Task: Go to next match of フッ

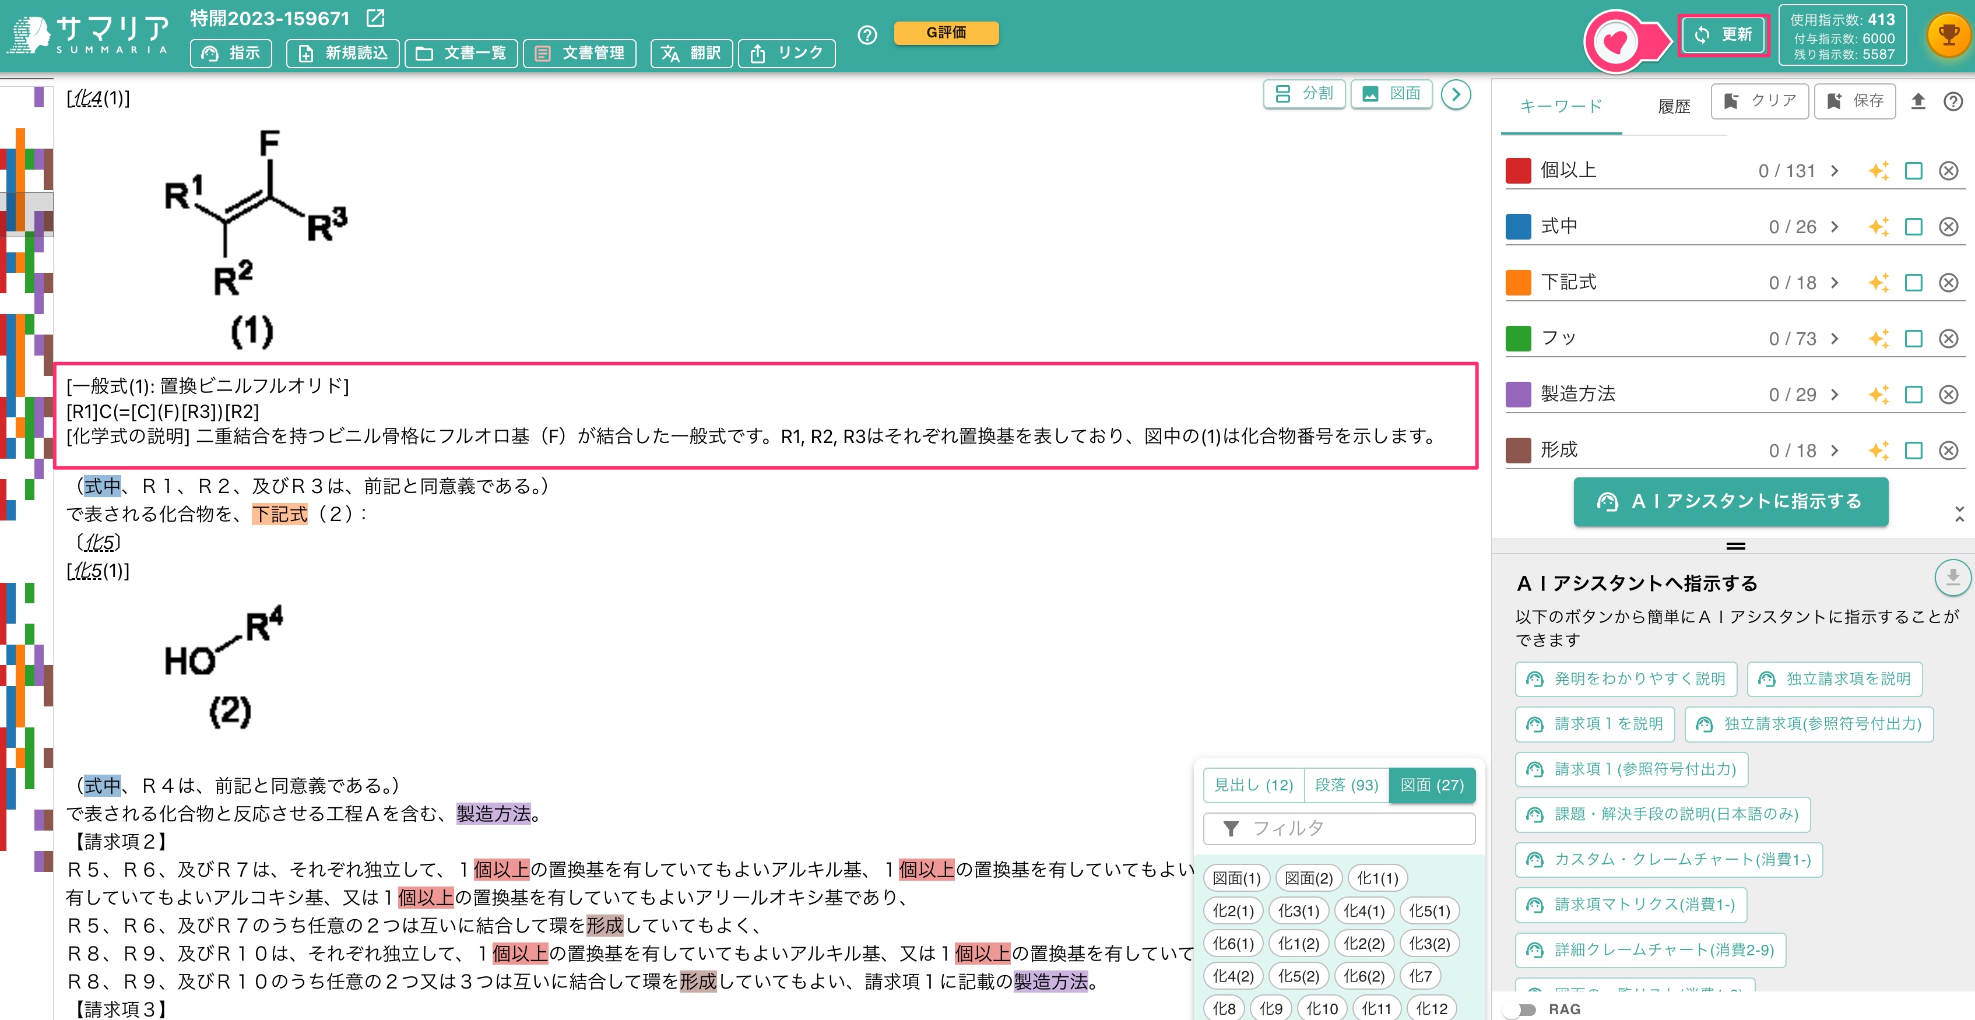Action: pyautogui.click(x=1835, y=339)
